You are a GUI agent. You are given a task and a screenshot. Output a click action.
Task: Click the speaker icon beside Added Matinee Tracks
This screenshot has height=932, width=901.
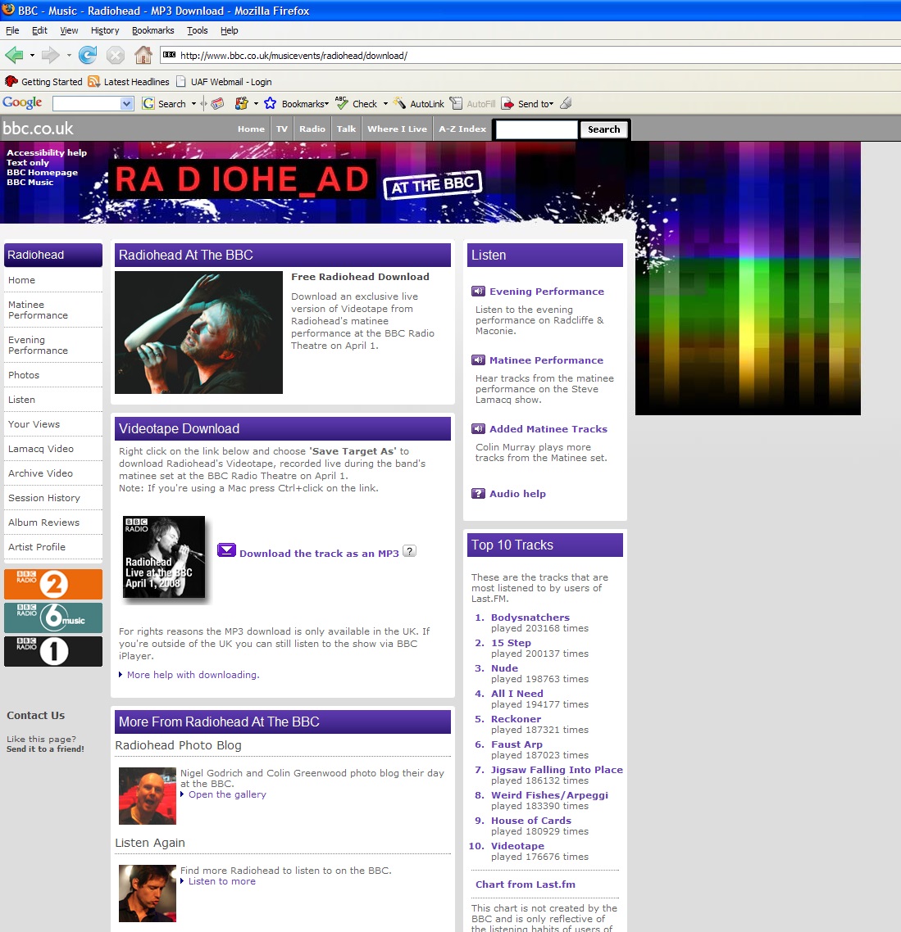point(479,429)
